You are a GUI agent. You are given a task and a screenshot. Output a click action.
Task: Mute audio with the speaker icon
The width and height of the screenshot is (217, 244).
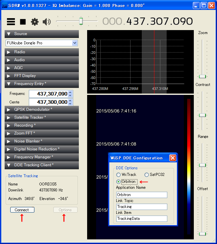(47, 22)
